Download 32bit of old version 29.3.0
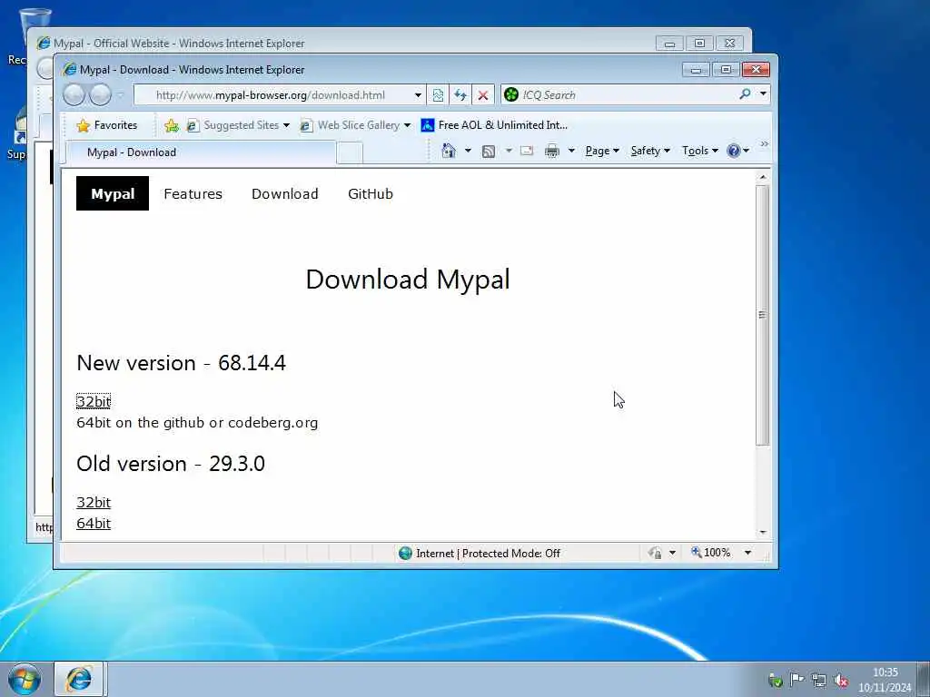 tap(94, 502)
